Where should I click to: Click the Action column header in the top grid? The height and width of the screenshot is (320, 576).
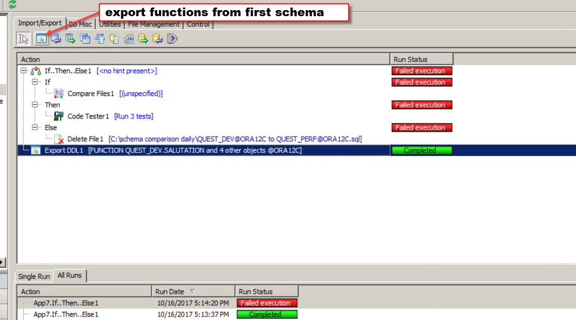[x=203, y=60]
